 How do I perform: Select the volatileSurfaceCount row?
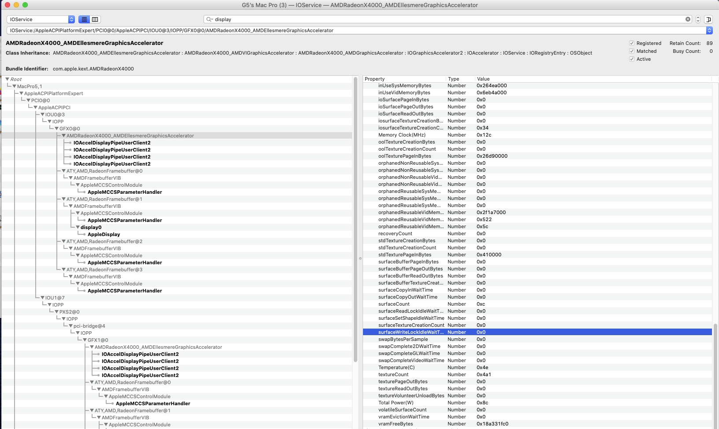[537, 410]
